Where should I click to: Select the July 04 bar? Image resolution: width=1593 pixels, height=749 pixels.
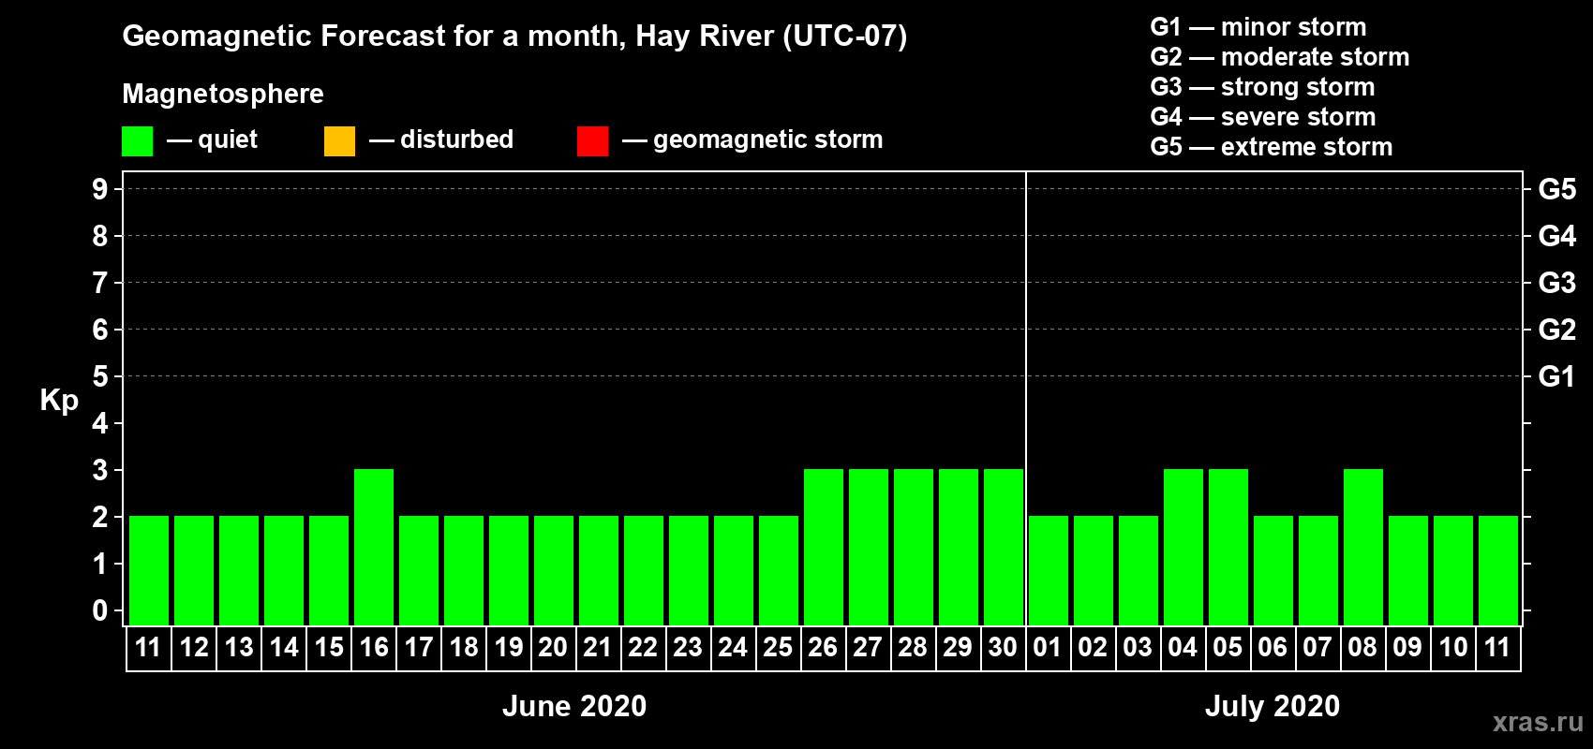(1184, 547)
